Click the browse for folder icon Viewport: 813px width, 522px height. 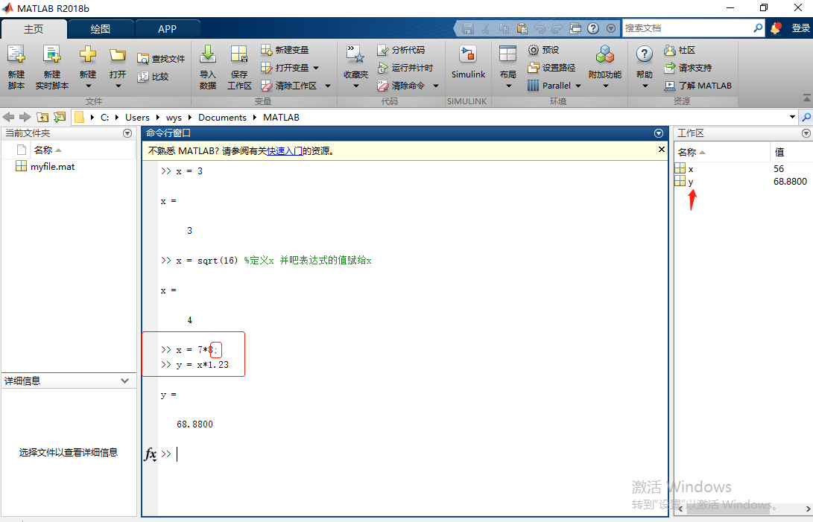(x=60, y=117)
